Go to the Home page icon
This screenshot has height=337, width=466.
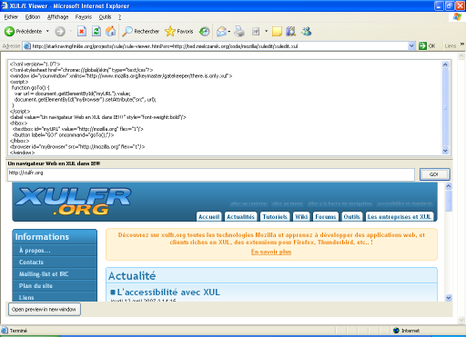111,31
